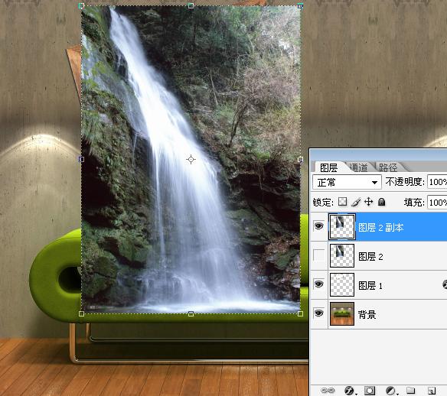The height and width of the screenshot is (396, 447).
Task: Click the 图层 2 layer thumbnail
Action: pos(342,255)
